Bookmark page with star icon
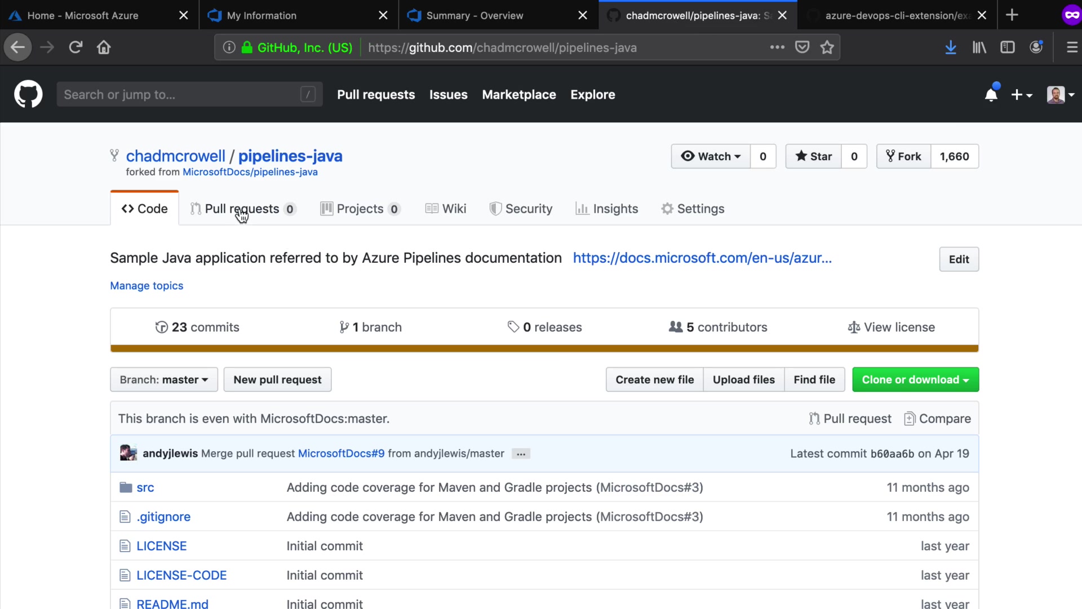The width and height of the screenshot is (1082, 609). pos(827,47)
